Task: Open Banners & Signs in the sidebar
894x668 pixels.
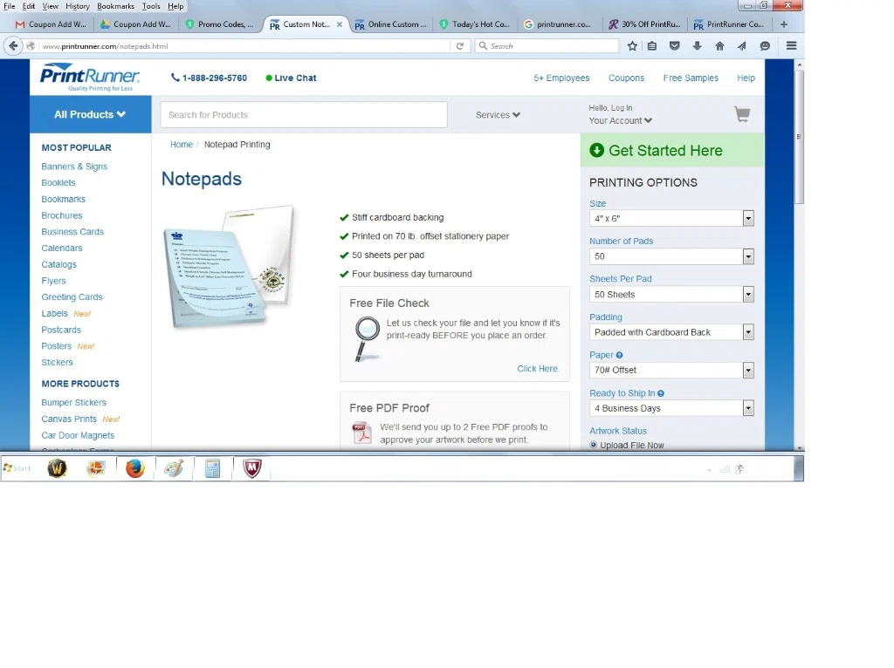Action: [74, 167]
